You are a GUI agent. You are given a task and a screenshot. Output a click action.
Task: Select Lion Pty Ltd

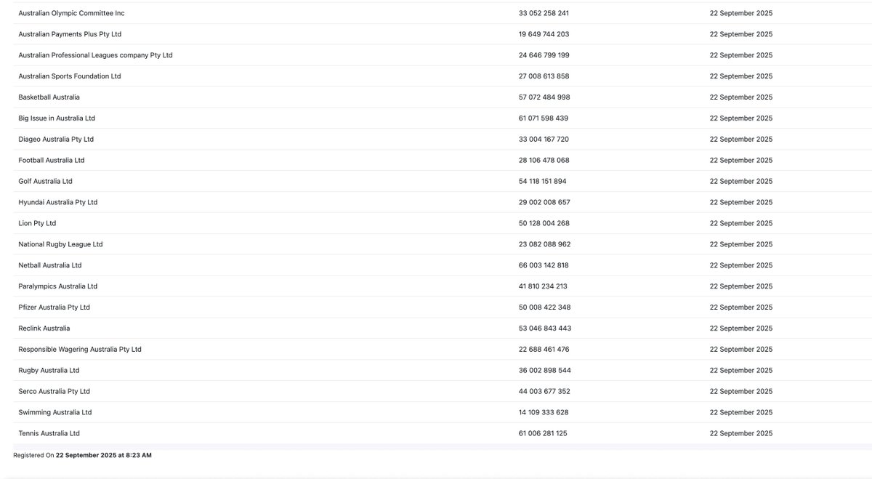coord(37,224)
